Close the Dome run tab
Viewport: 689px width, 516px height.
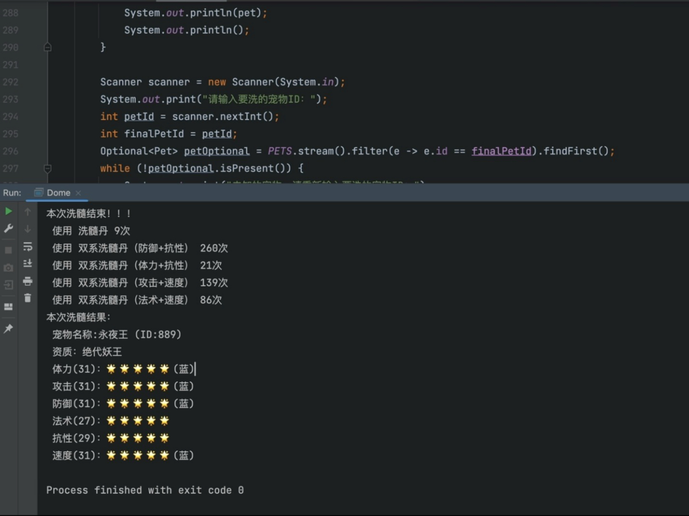coord(78,193)
